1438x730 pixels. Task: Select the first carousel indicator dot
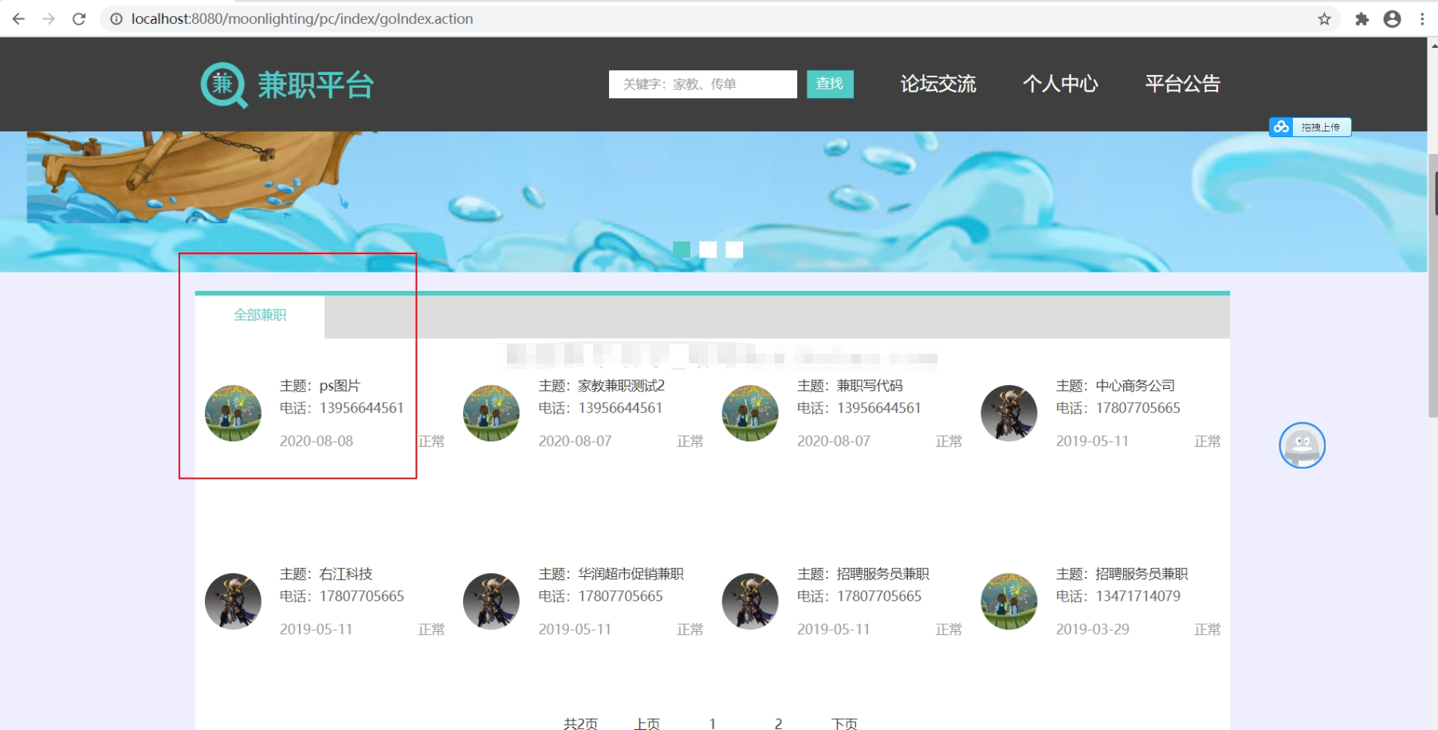point(682,249)
